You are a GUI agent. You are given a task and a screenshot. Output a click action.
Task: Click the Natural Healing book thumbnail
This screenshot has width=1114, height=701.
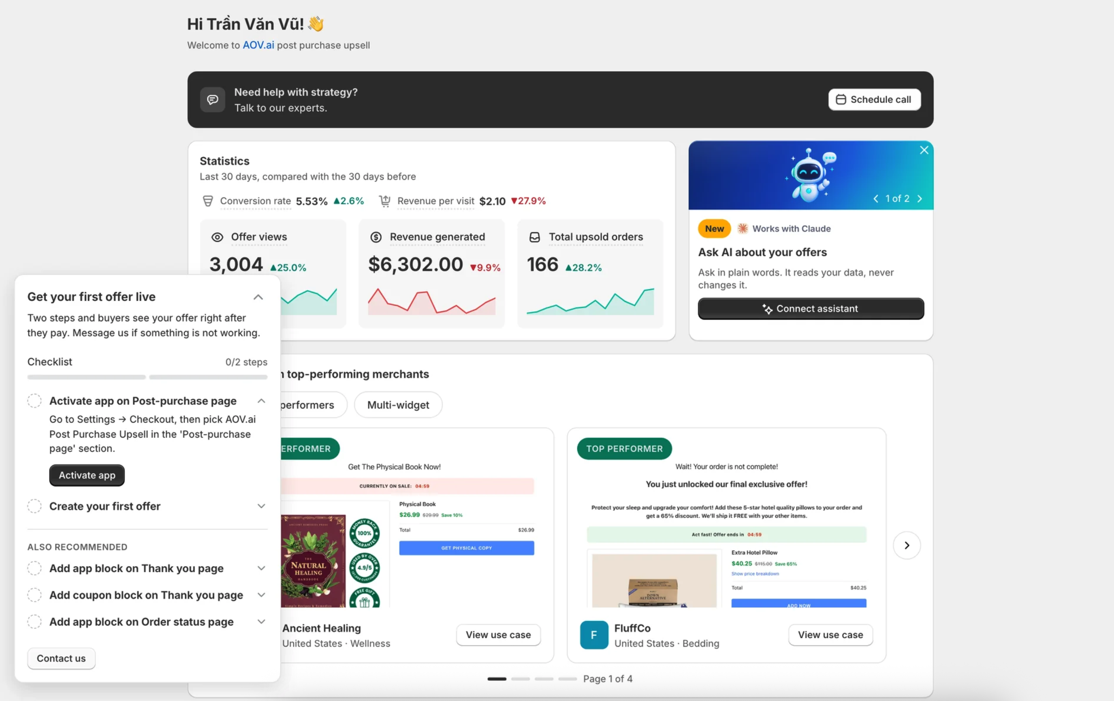(x=313, y=561)
